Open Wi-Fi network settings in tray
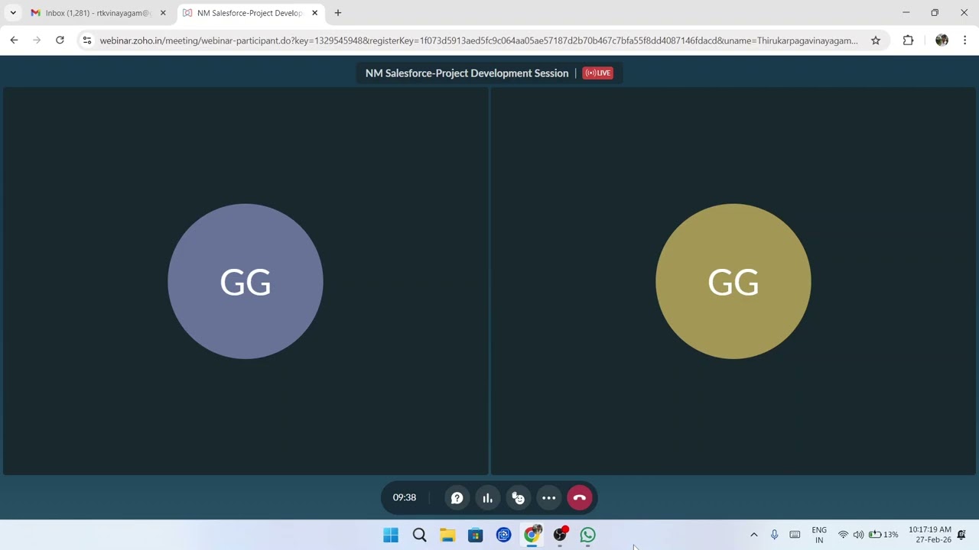Viewport: 979px width, 550px height. pos(843,535)
